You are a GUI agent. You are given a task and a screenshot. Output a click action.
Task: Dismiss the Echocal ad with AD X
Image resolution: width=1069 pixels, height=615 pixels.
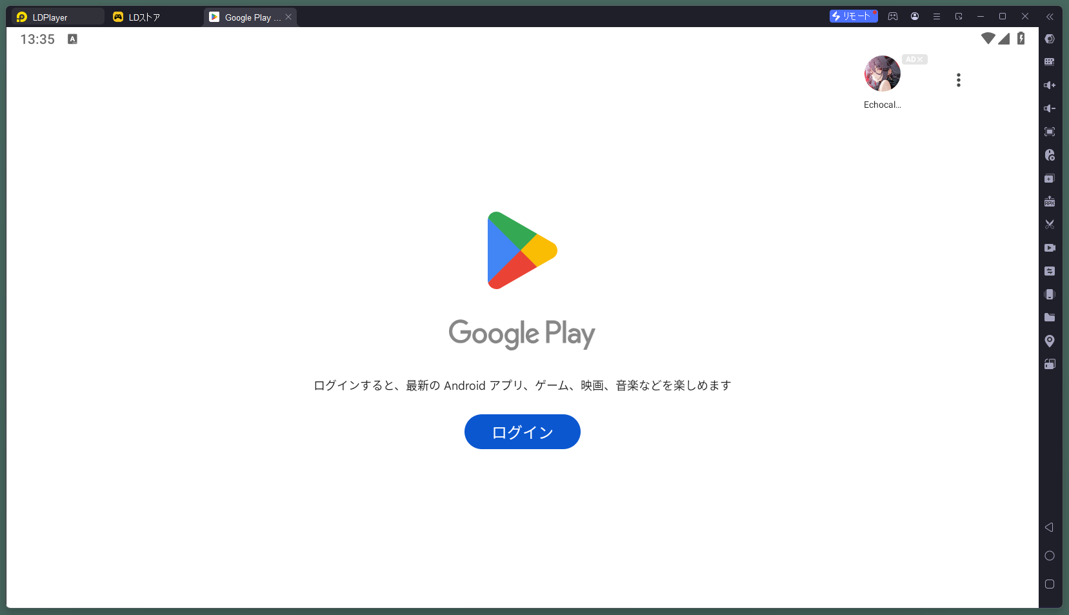915,59
